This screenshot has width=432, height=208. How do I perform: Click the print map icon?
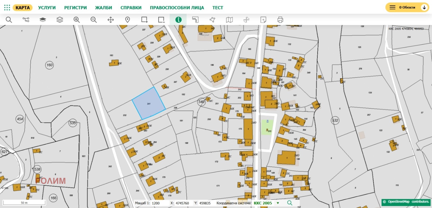[x=280, y=20]
